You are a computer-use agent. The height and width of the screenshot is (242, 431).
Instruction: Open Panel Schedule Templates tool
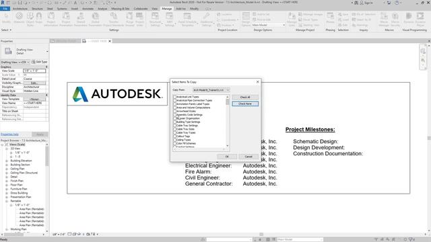(x=187, y=19)
